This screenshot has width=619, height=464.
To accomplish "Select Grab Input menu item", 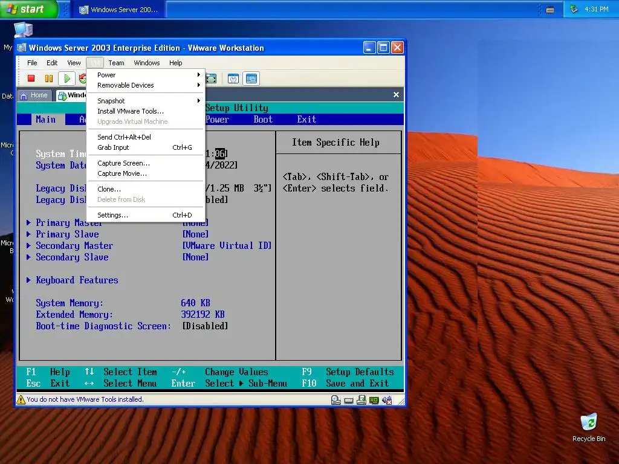I will tap(146, 147).
